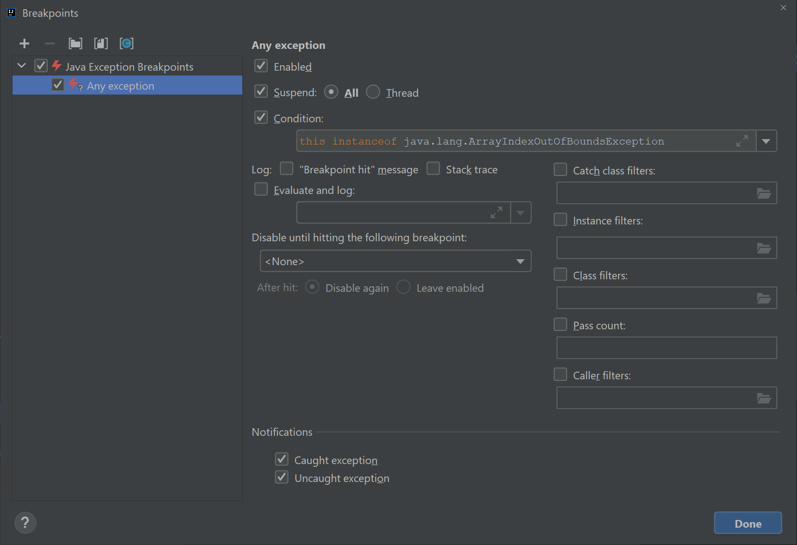
Task: Open the Condition history dropdown arrow
Action: pos(766,141)
